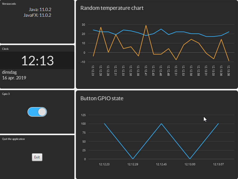The width and height of the screenshot is (238, 179).
Task: Click the 12:13 clock display
Action: coord(37,61)
